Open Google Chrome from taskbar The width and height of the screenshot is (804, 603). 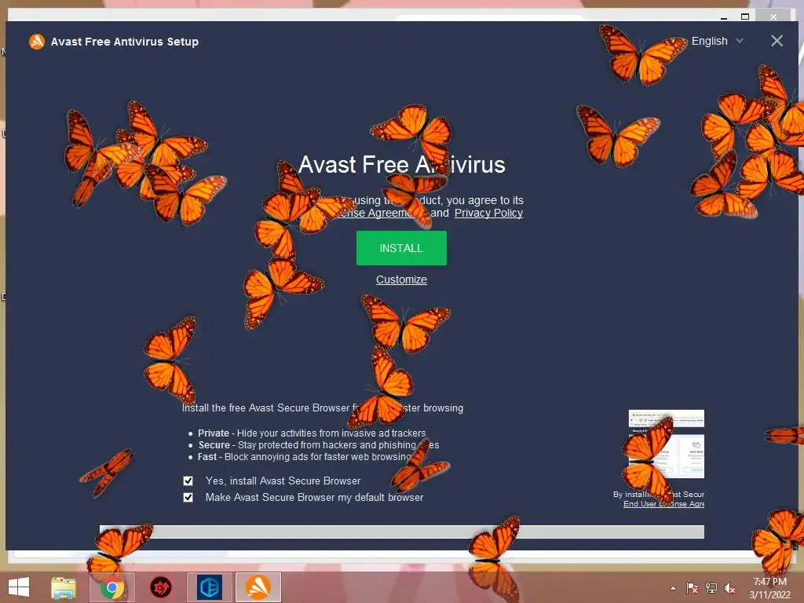(111, 587)
